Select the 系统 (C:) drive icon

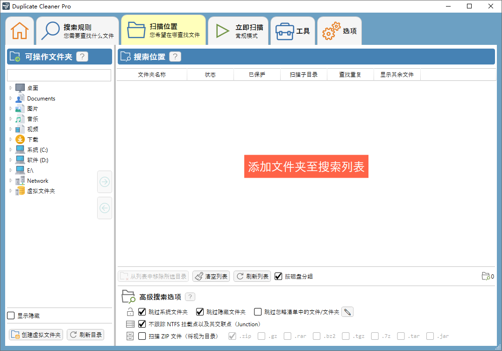tap(20, 150)
